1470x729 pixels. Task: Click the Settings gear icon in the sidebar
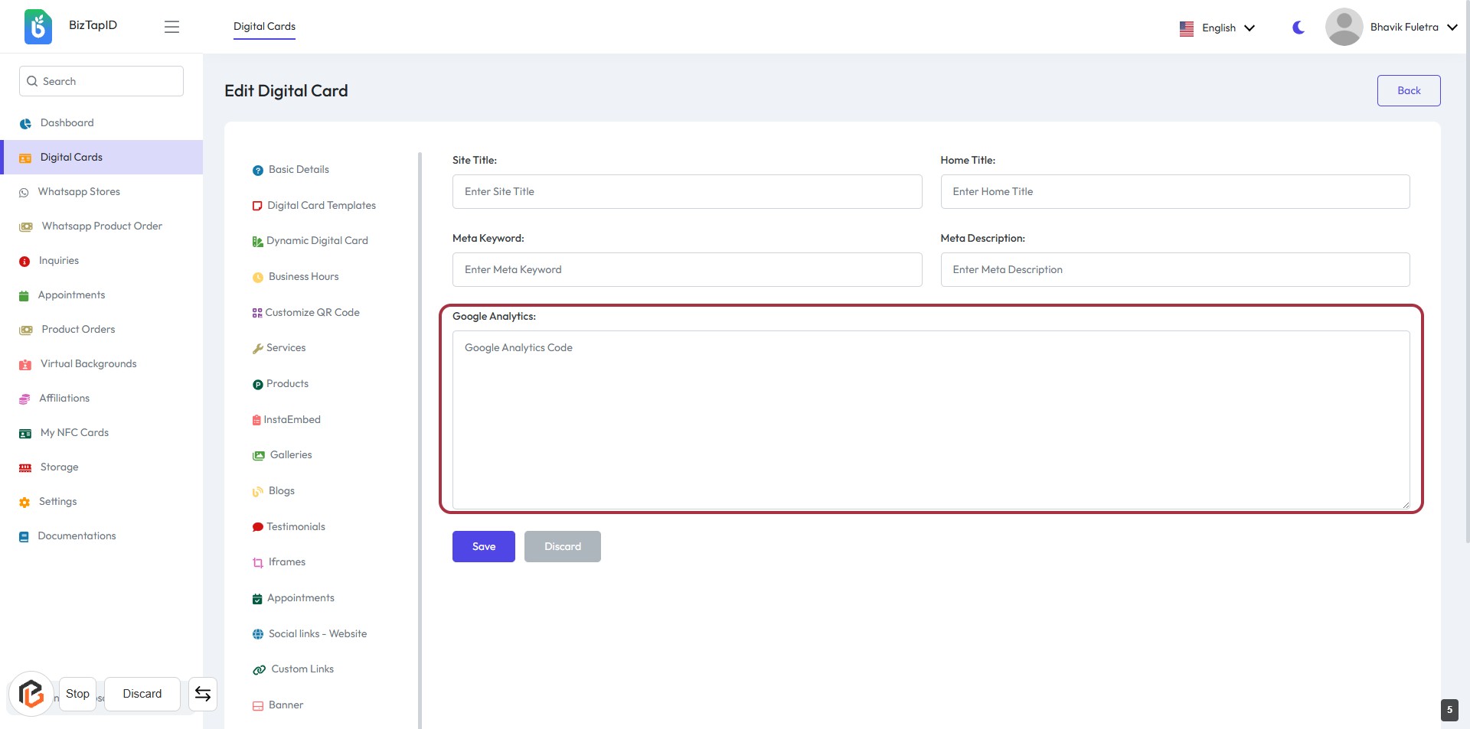pyautogui.click(x=24, y=503)
